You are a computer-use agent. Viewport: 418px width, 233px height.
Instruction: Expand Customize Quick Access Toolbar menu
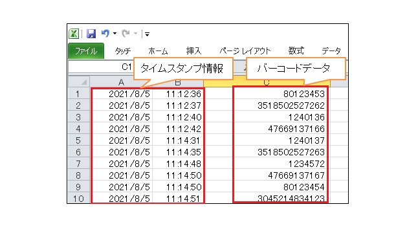click(x=147, y=34)
